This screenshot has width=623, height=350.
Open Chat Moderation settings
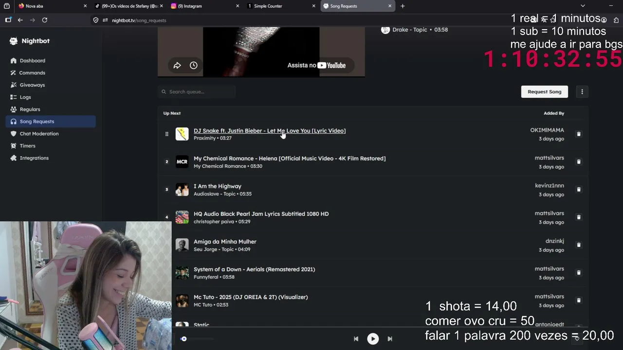(39, 134)
